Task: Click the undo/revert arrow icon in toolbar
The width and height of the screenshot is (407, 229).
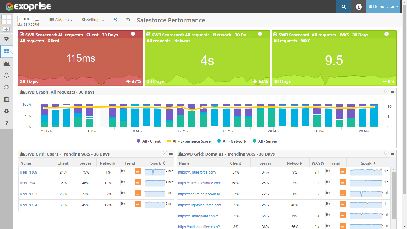Action: [128, 20]
